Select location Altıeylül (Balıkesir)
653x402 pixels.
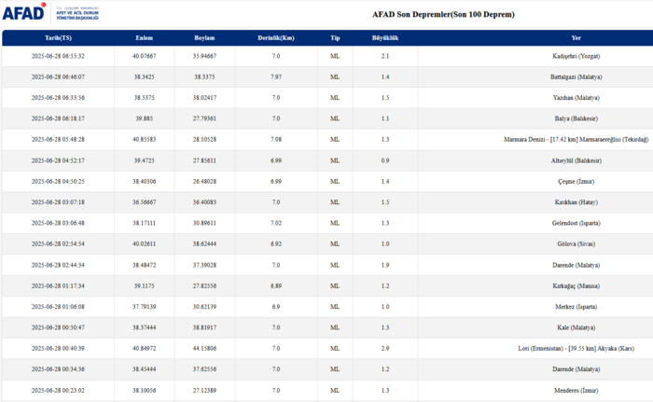point(576,160)
